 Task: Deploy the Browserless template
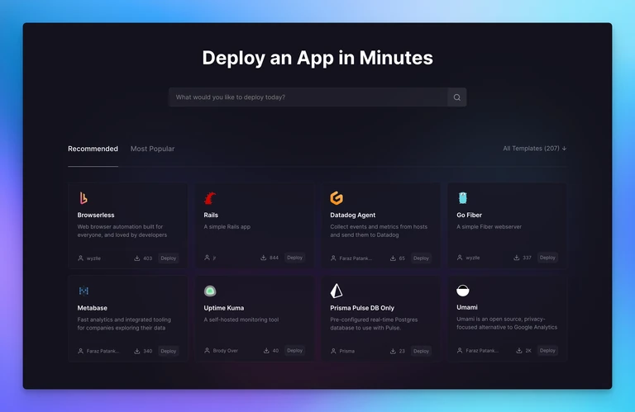point(169,258)
